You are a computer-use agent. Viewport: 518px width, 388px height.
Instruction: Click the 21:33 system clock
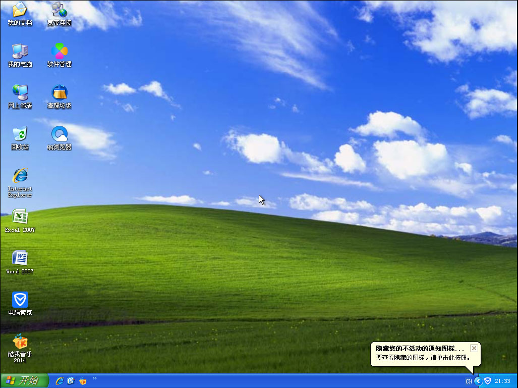tap(502, 381)
